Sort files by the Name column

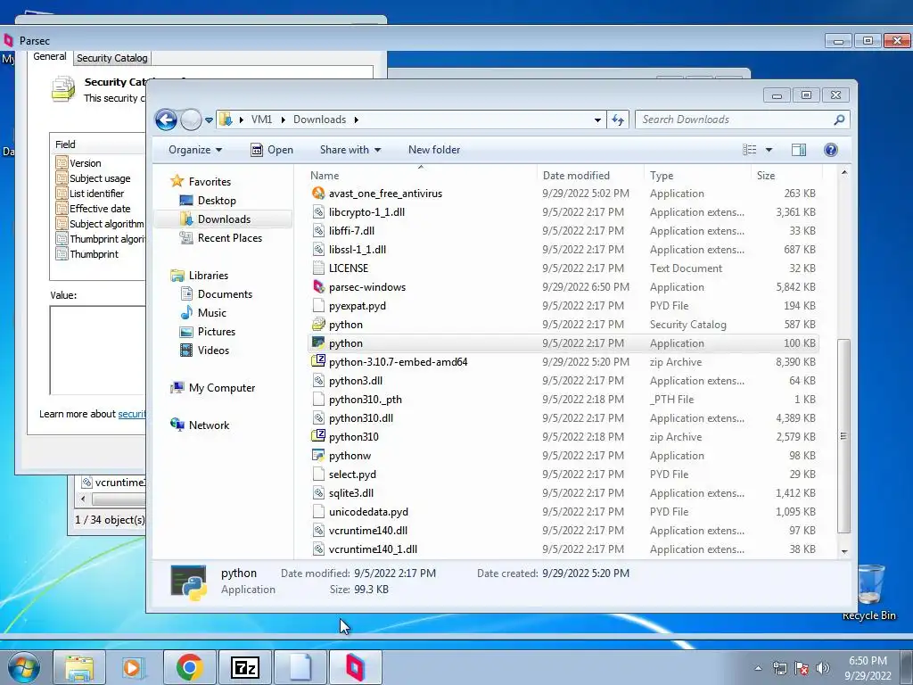click(x=325, y=176)
